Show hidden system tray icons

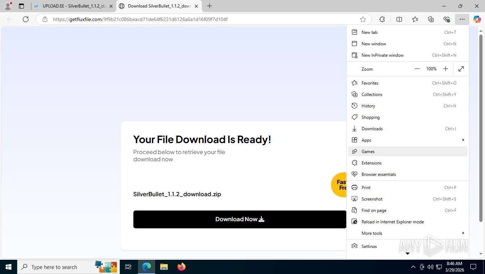click(413, 267)
